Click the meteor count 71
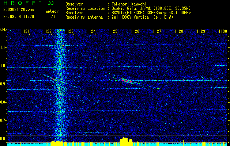This screenshot has width=230, height=146. click(x=53, y=17)
